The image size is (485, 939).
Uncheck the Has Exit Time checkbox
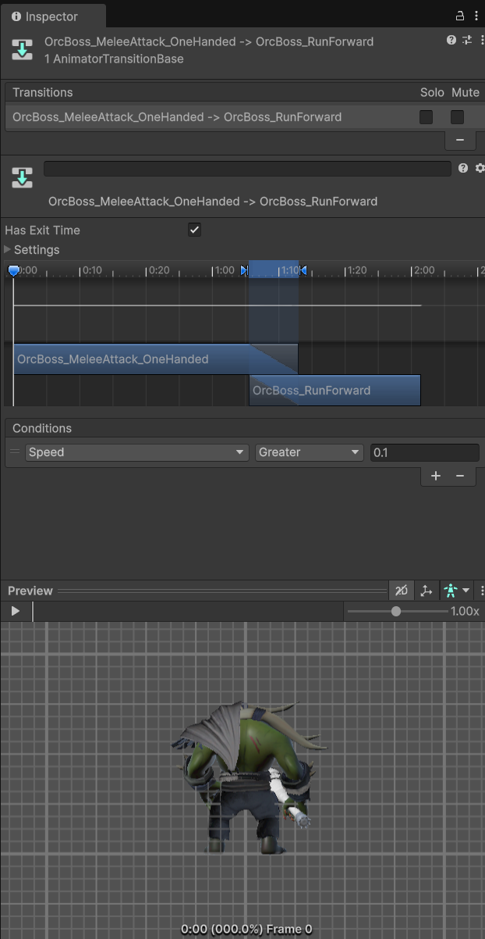click(x=195, y=230)
